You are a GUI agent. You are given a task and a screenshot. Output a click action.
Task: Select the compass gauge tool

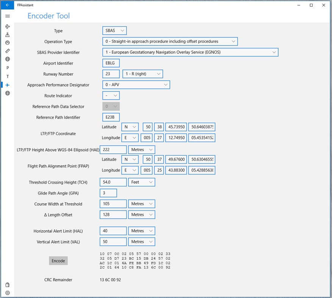(8, 42)
